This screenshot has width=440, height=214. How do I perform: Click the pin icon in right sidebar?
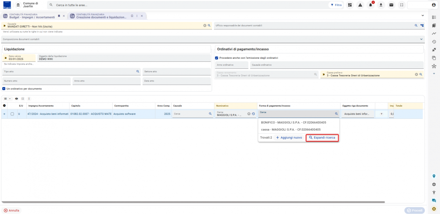coord(434,50)
